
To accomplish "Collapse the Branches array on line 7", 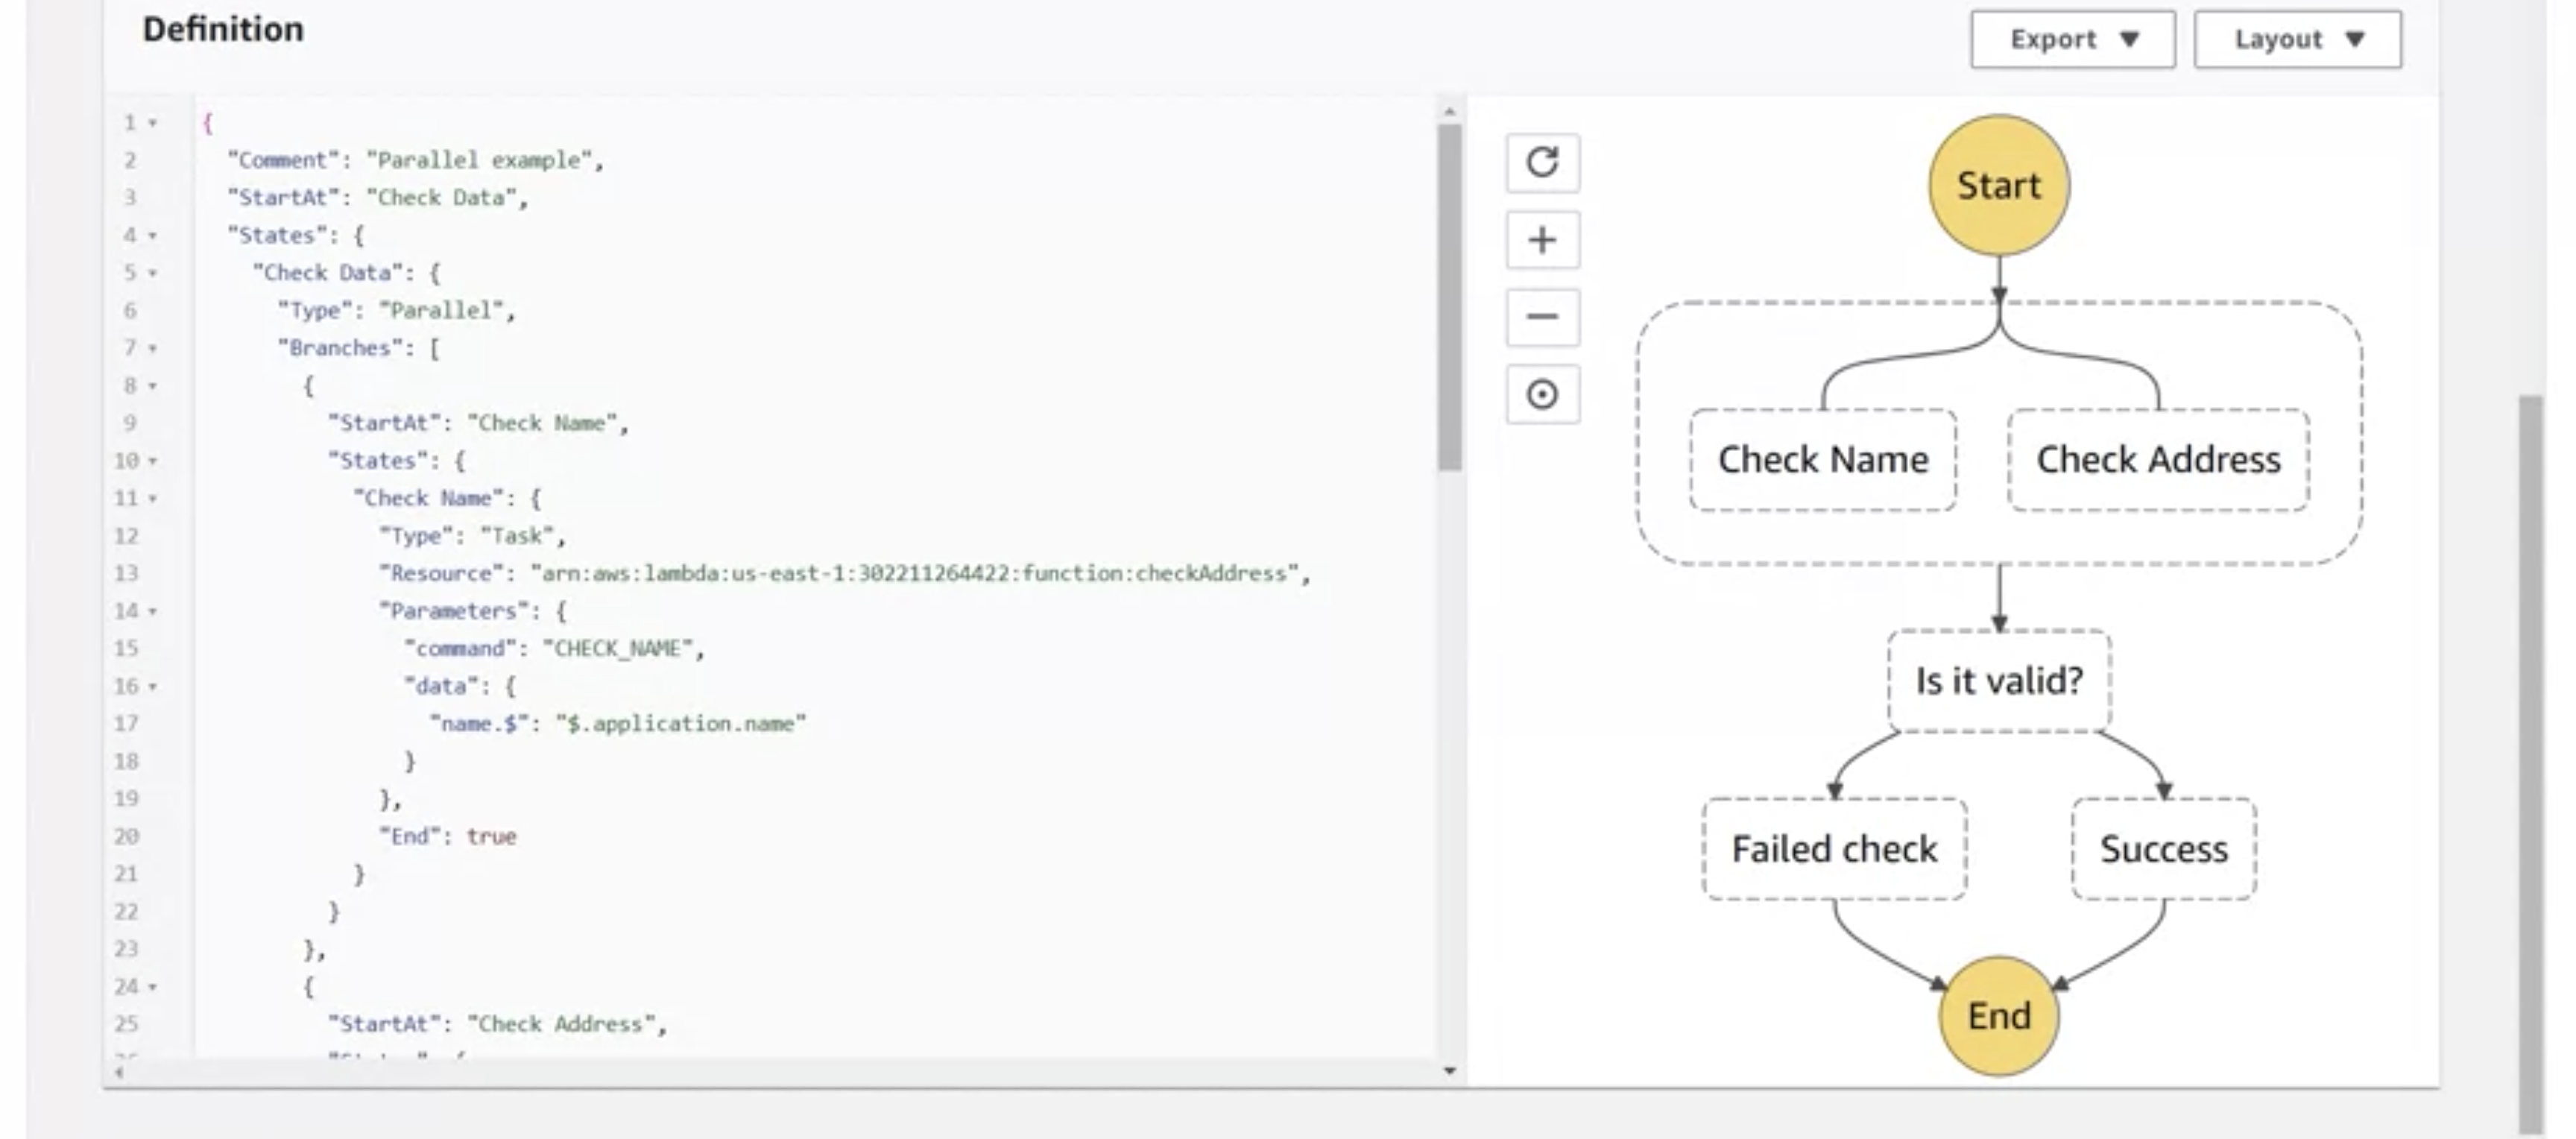I will click(151, 347).
